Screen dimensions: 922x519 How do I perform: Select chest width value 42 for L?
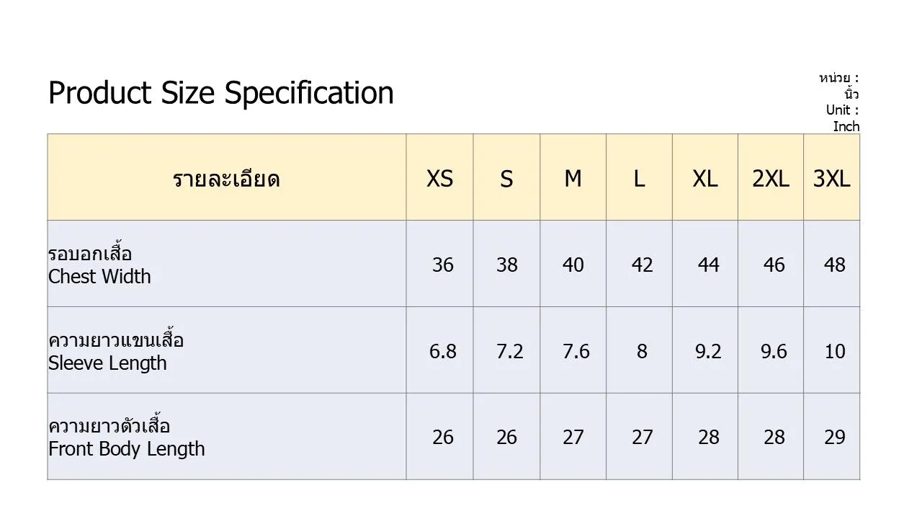642,265
